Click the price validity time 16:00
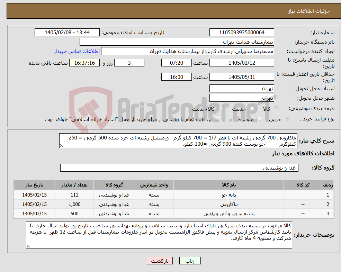This screenshot has width=341, height=272. click(176, 77)
